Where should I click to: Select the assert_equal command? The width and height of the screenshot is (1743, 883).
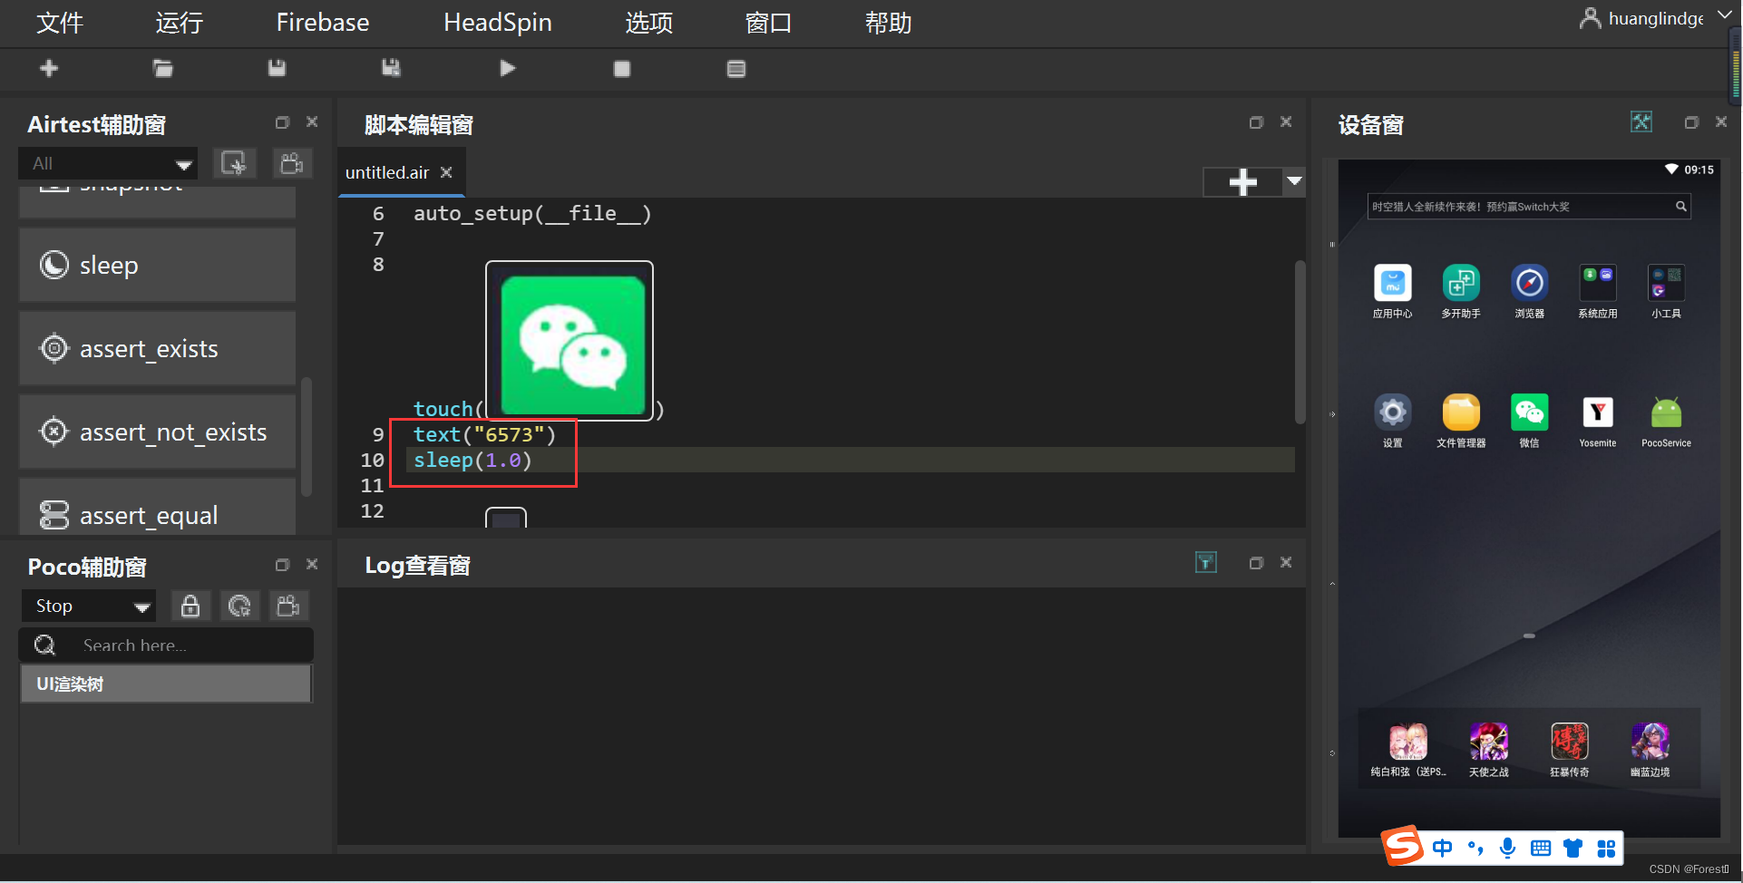[x=158, y=509]
